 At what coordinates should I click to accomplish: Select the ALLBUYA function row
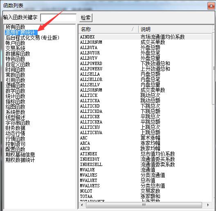(x=145, y=47)
